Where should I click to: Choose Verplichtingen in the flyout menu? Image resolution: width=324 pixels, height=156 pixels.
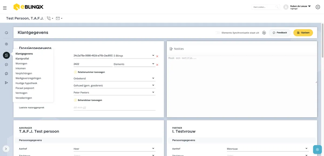[x=24, y=73]
